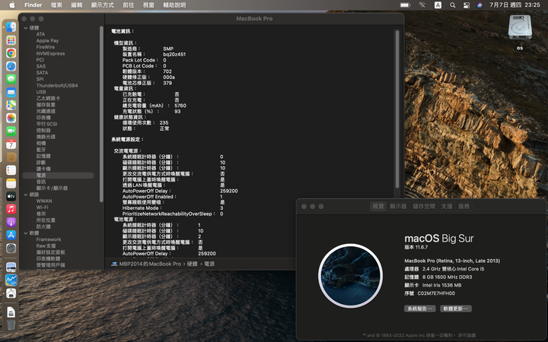The width and height of the screenshot is (548, 342).
Task: Click the battery status menu bar icon
Action: click(405, 5)
